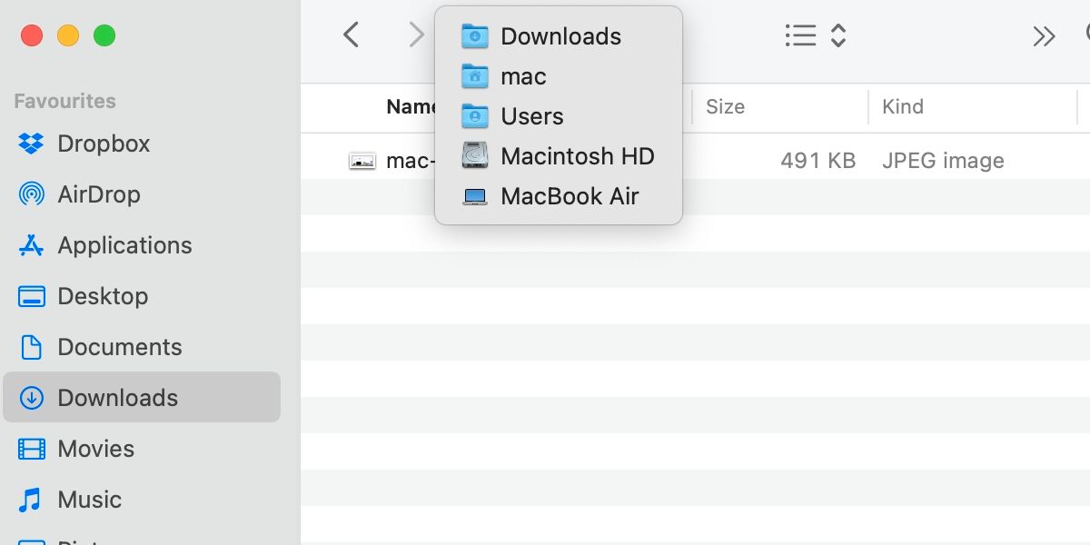Sort by the Name column header
Viewport: 1090px width, 545px height.
pyautogui.click(x=411, y=106)
